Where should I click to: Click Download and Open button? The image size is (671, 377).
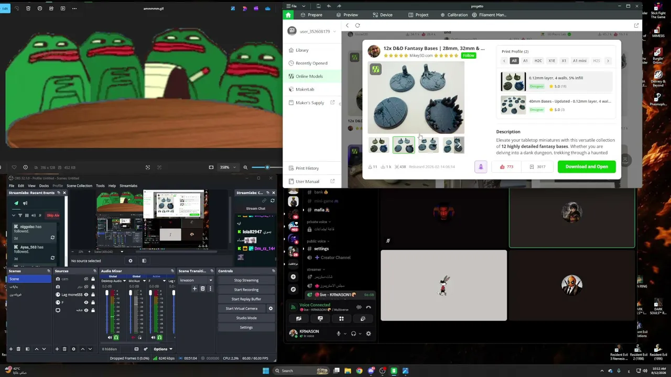587,167
